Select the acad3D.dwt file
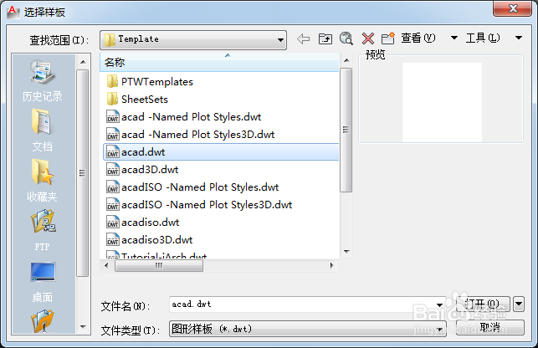The image size is (538, 348). pyautogui.click(x=150, y=170)
